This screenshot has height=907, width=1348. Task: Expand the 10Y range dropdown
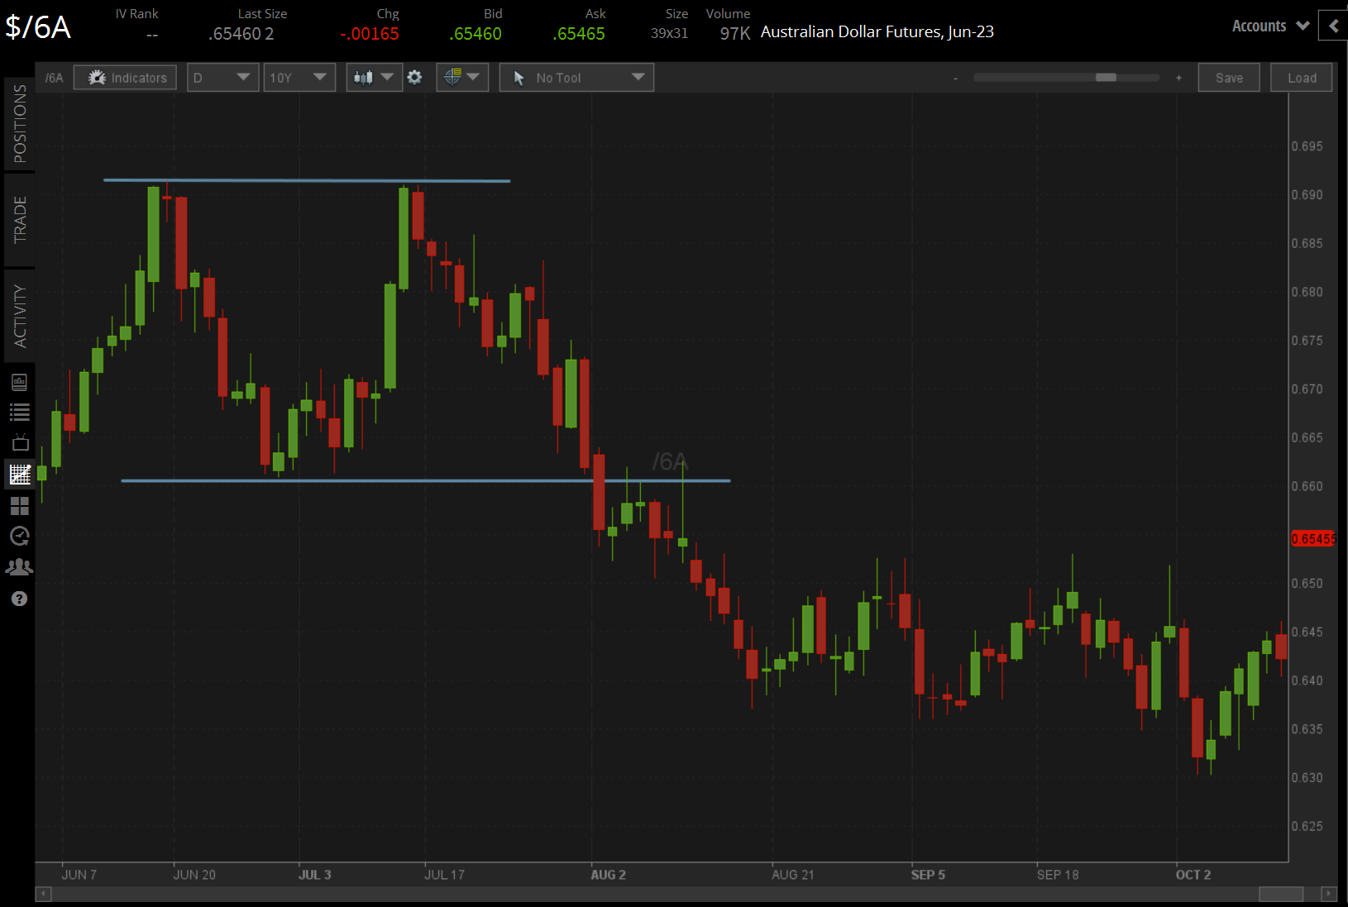tap(299, 77)
